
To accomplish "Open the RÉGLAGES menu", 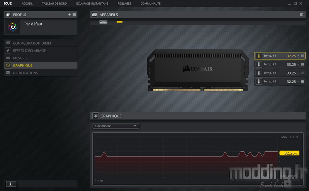I will pyautogui.click(x=124, y=3).
